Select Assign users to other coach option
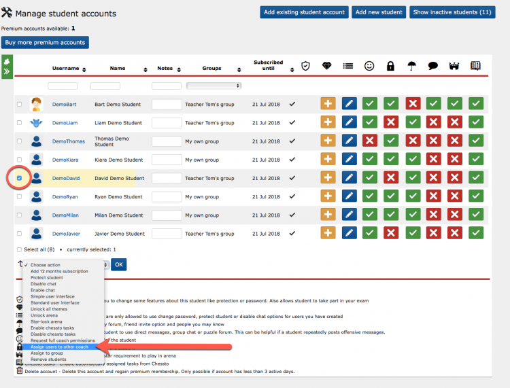The width and height of the screenshot is (510, 388). pyautogui.click(x=59, y=347)
